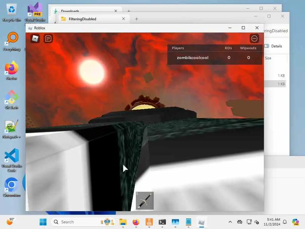Image resolution: width=305 pixels, height=229 pixels.
Task: Open the weather widget showing 90°
Action: tap(10, 222)
